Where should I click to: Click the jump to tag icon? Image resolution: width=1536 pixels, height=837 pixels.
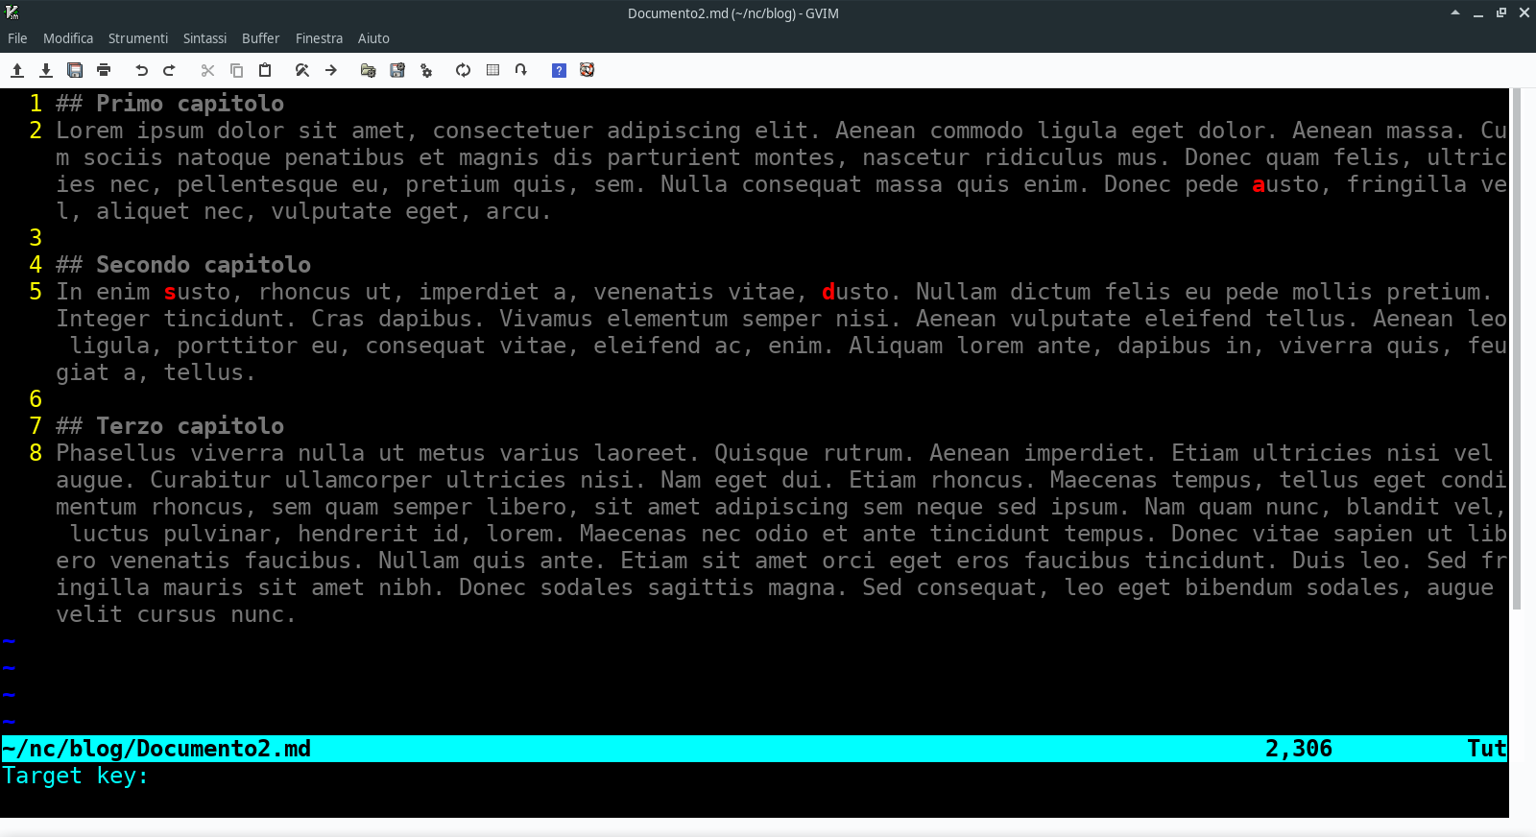pos(520,70)
